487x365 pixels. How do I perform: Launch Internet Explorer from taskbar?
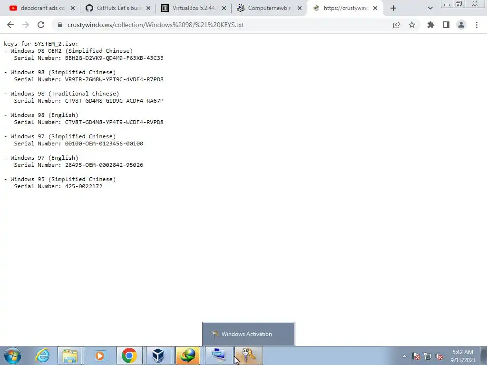coord(42,355)
